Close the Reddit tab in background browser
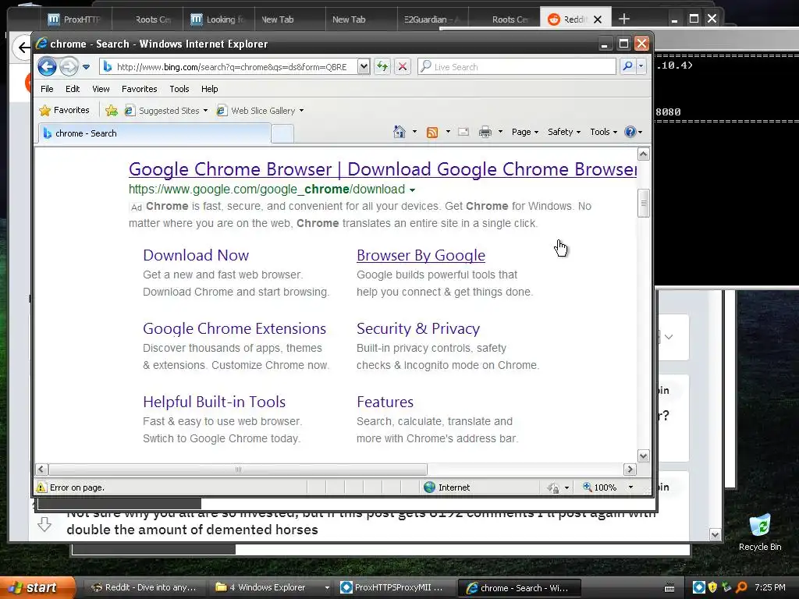 click(x=598, y=19)
